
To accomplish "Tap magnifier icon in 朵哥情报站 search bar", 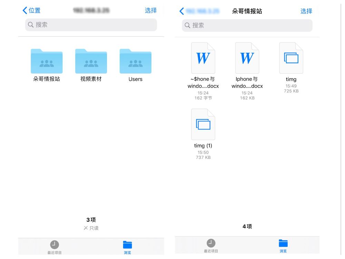I will tap(187, 25).
